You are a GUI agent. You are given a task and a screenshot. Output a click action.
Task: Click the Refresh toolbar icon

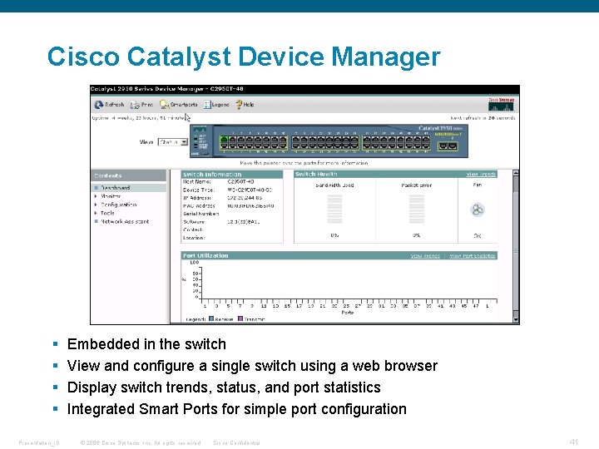[x=99, y=104]
